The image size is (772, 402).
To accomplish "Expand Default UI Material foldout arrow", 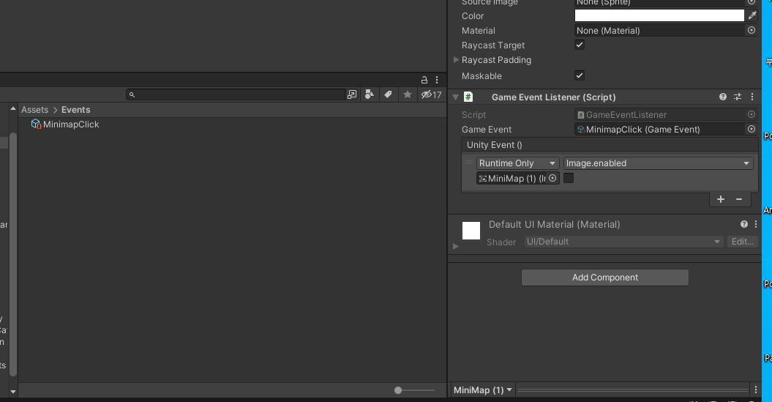I will pos(455,246).
